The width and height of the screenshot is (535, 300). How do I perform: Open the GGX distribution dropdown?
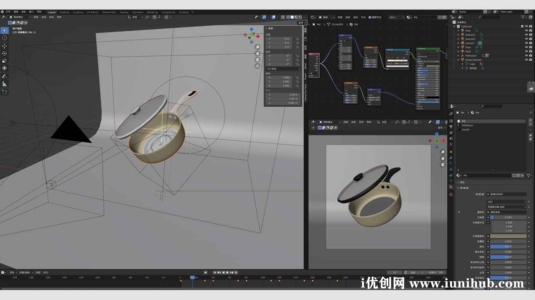click(507, 202)
